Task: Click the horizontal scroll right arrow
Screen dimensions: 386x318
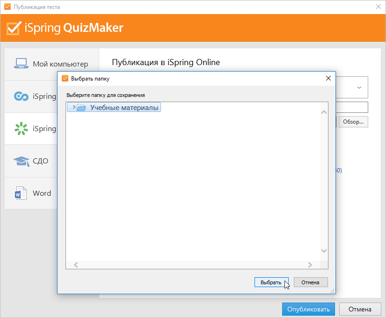Action: click(x=310, y=265)
